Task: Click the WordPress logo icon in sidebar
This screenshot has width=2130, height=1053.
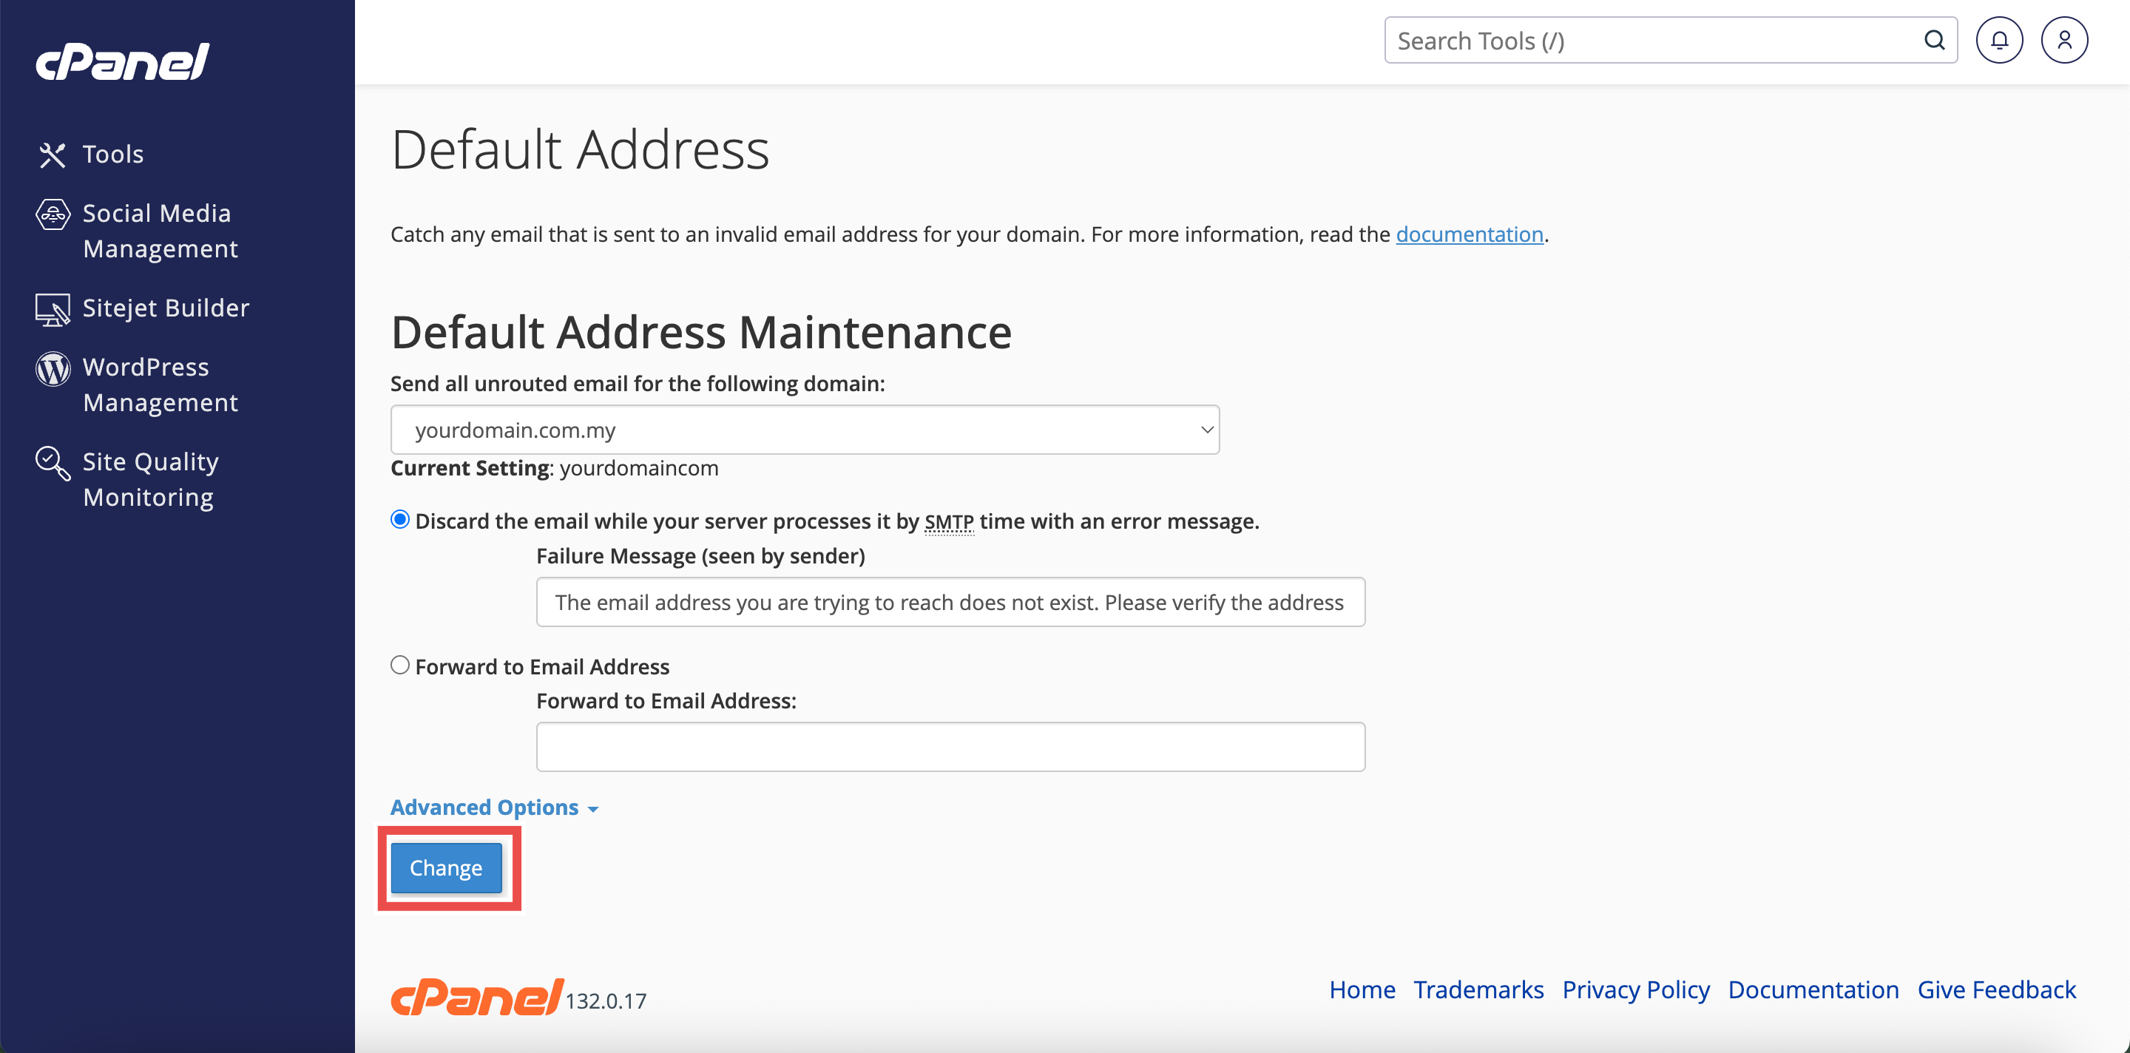Action: (52, 368)
